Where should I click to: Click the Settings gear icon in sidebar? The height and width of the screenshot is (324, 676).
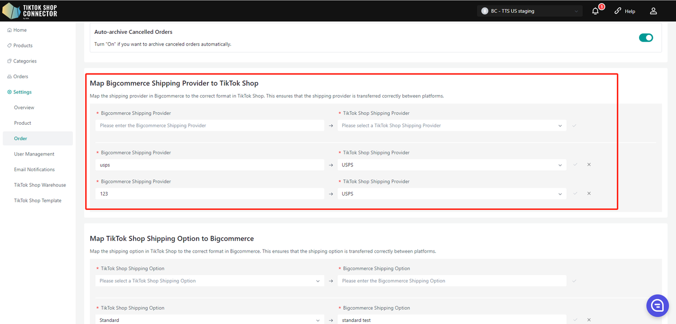[x=10, y=92]
